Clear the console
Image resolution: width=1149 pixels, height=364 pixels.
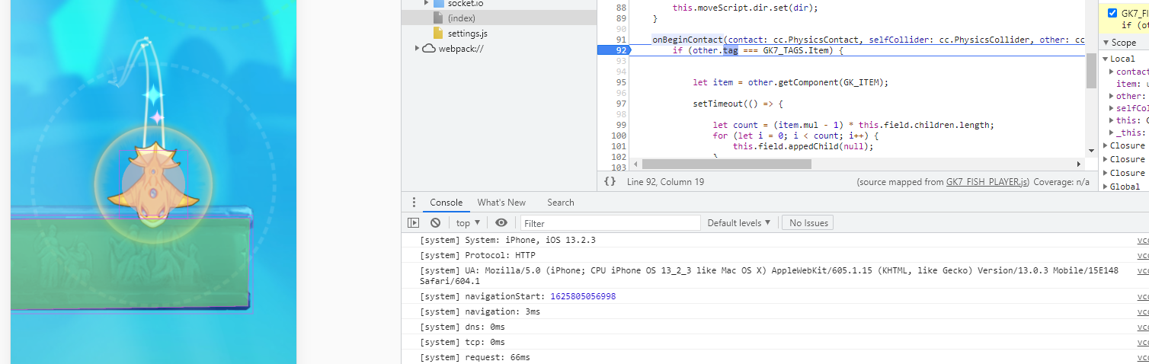pos(435,223)
